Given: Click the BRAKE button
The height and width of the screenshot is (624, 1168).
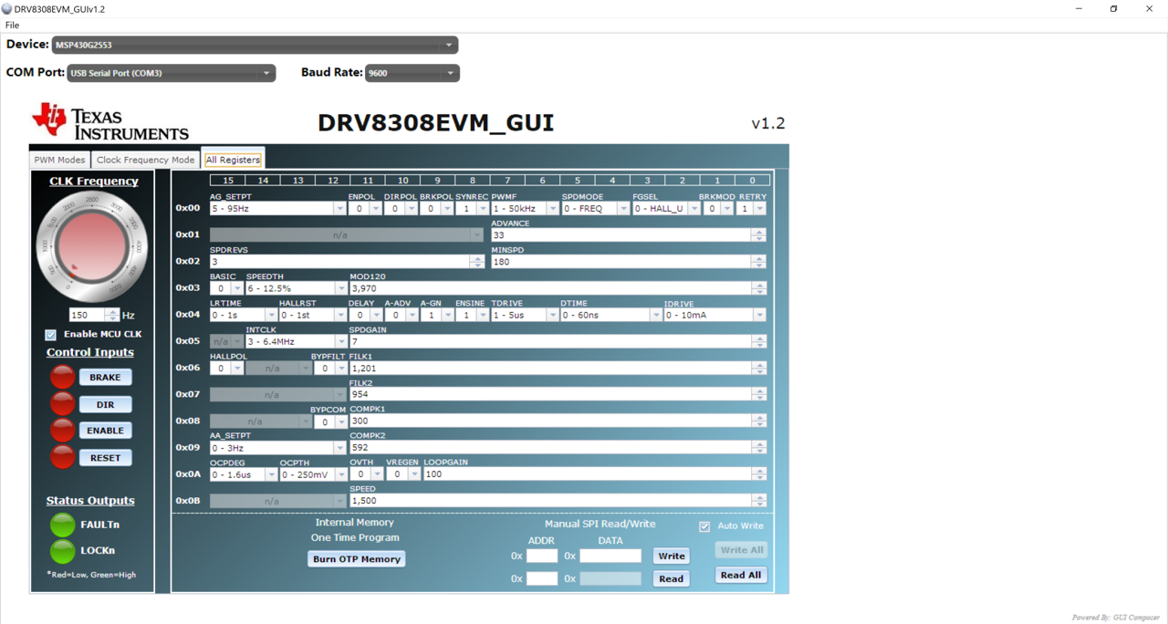Looking at the screenshot, I should pyautogui.click(x=105, y=377).
